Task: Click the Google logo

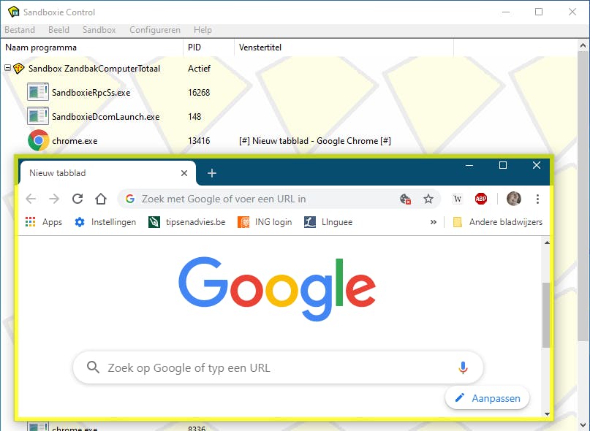Action: pyautogui.click(x=277, y=289)
